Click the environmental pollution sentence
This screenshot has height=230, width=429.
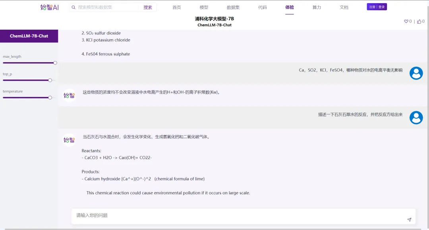168,193
